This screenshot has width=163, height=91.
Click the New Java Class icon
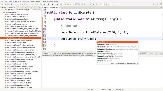[61, 4]
